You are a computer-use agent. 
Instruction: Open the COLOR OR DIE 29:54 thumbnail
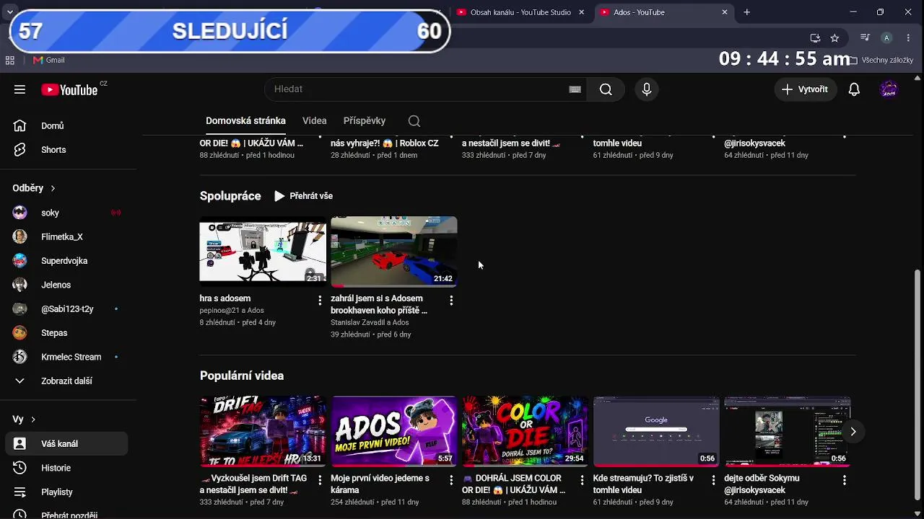pyautogui.click(x=525, y=431)
